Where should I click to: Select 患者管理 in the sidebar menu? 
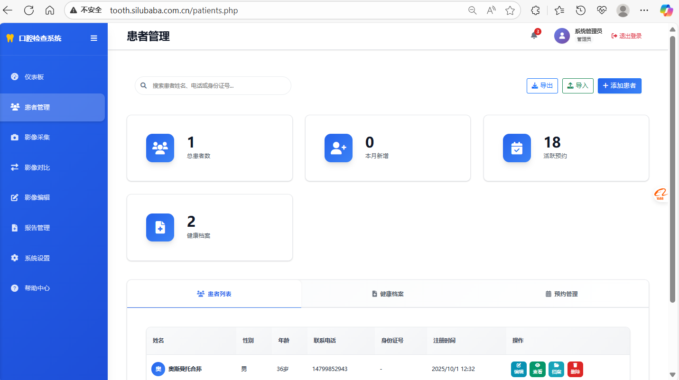coord(38,107)
